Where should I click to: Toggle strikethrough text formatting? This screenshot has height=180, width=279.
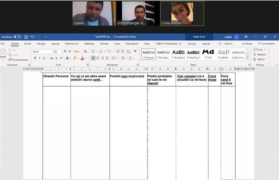51,58
